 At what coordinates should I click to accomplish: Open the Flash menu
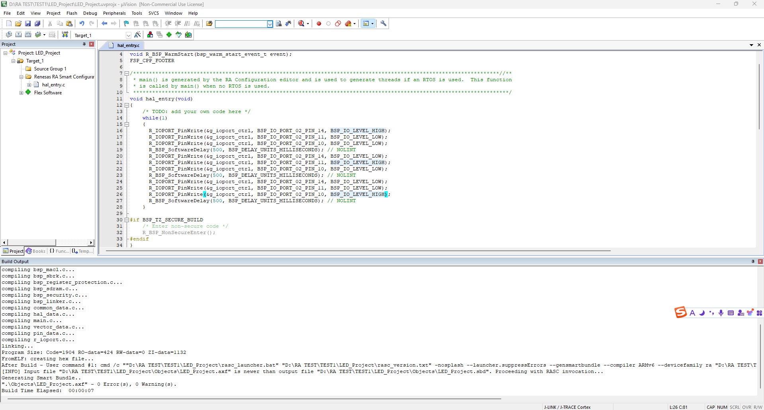point(72,13)
